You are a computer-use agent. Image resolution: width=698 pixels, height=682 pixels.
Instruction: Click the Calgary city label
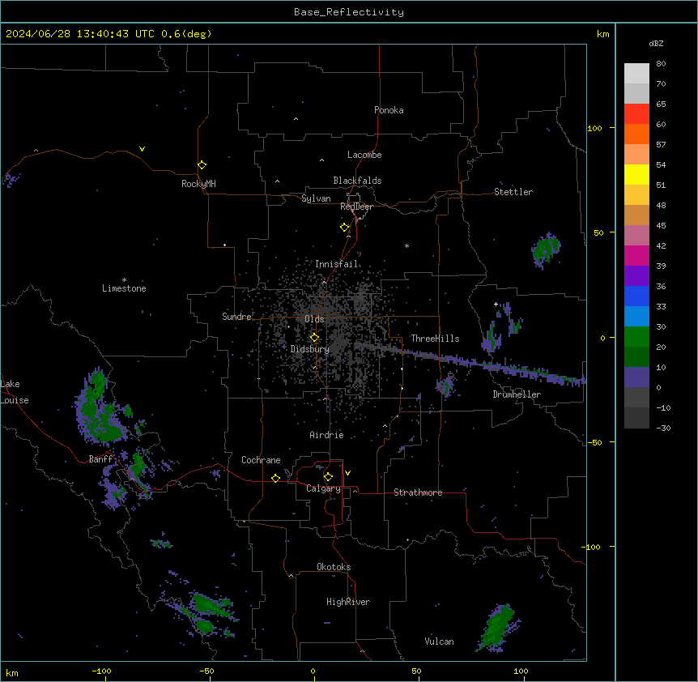pos(323,488)
